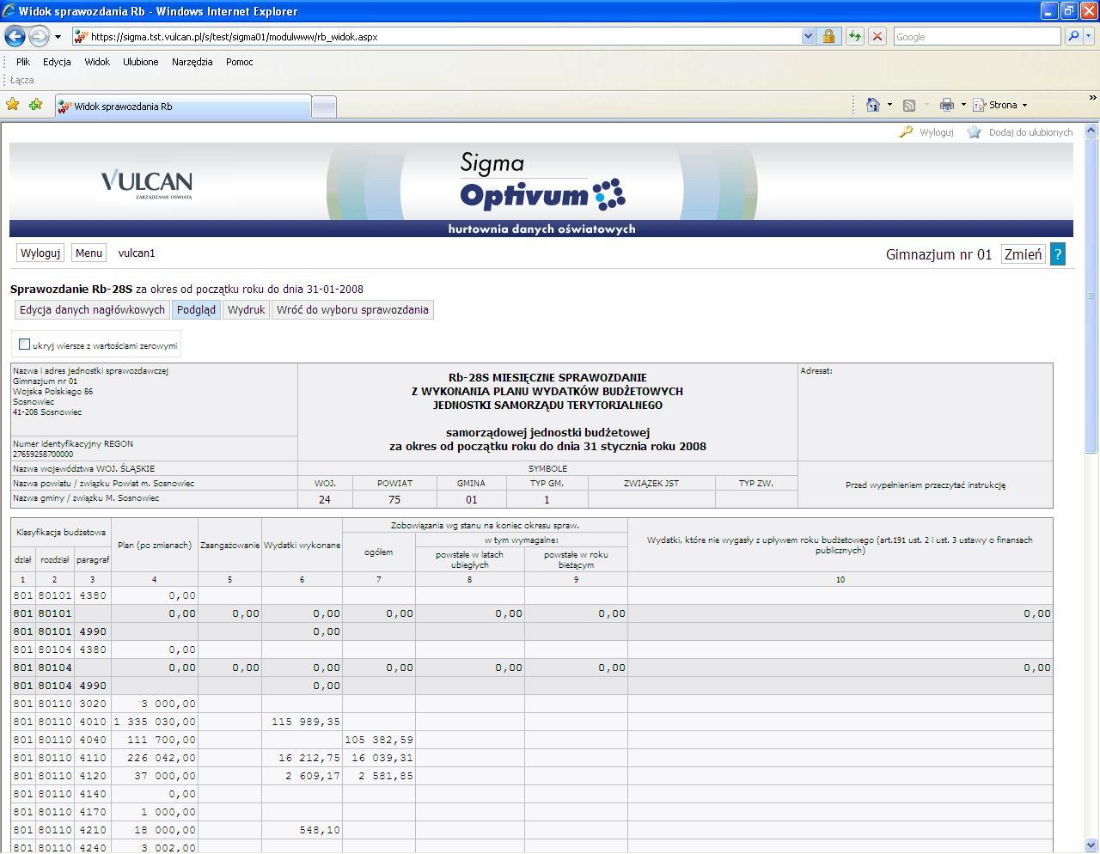The height and width of the screenshot is (854, 1100).
Task: Stop loading with the red X icon
Action: (x=877, y=37)
